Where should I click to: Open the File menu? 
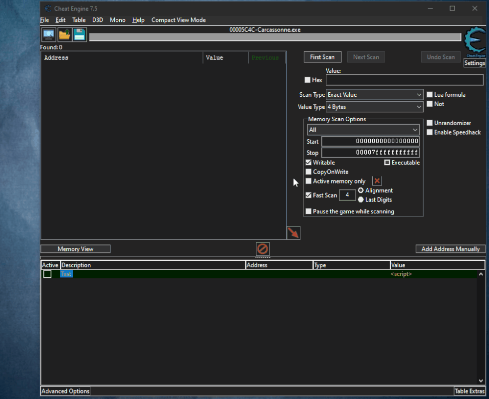(x=44, y=20)
